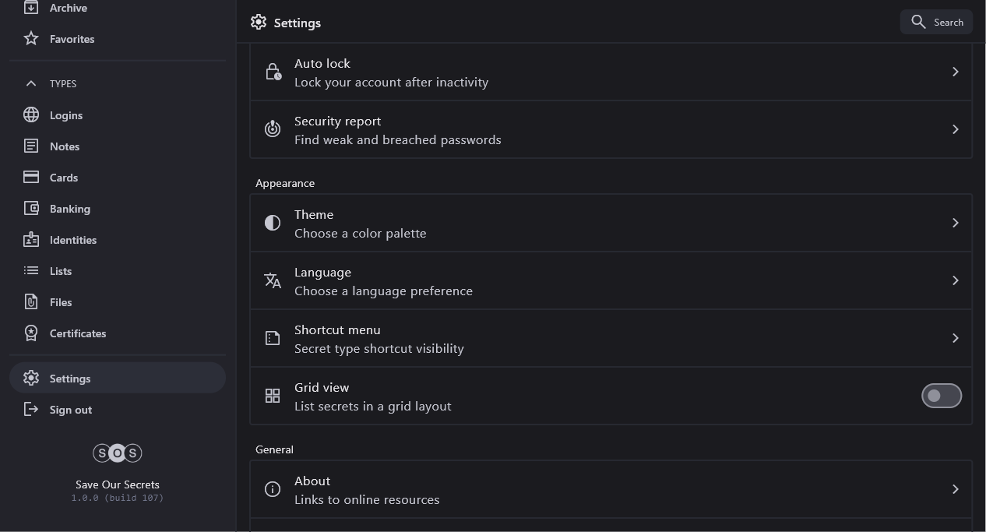This screenshot has height=532, width=986.
Task: Click the Security report icon
Action: 273,129
